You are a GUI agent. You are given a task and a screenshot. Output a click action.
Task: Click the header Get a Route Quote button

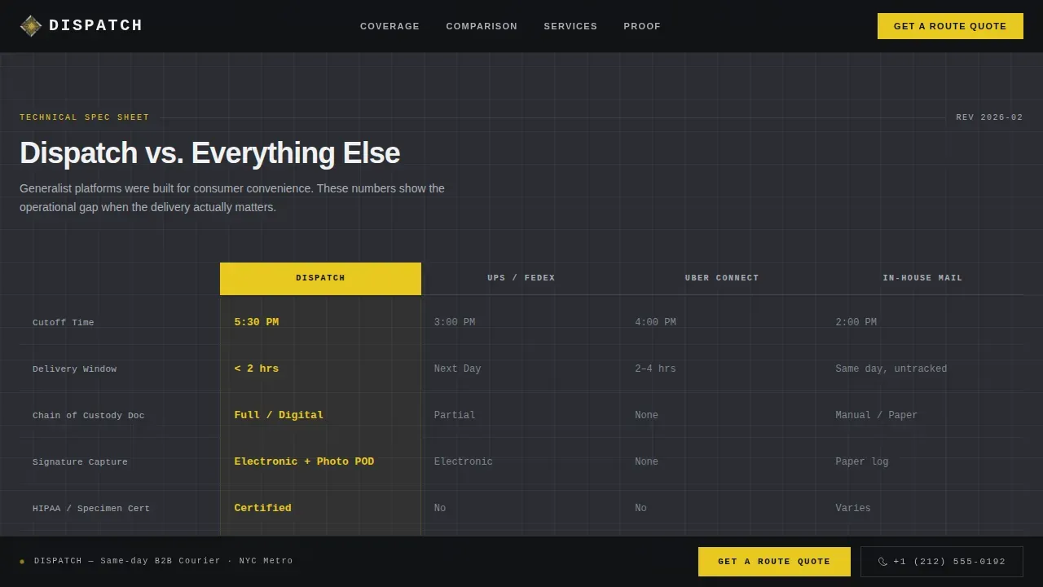click(x=950, y=26)
